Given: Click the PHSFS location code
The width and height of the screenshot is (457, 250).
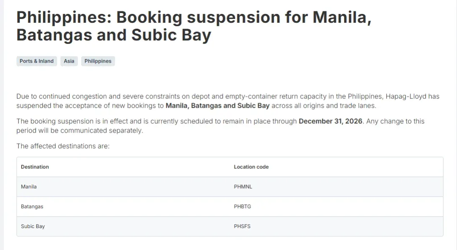Looking at the screenshot, I should click(x=242, y=226).
